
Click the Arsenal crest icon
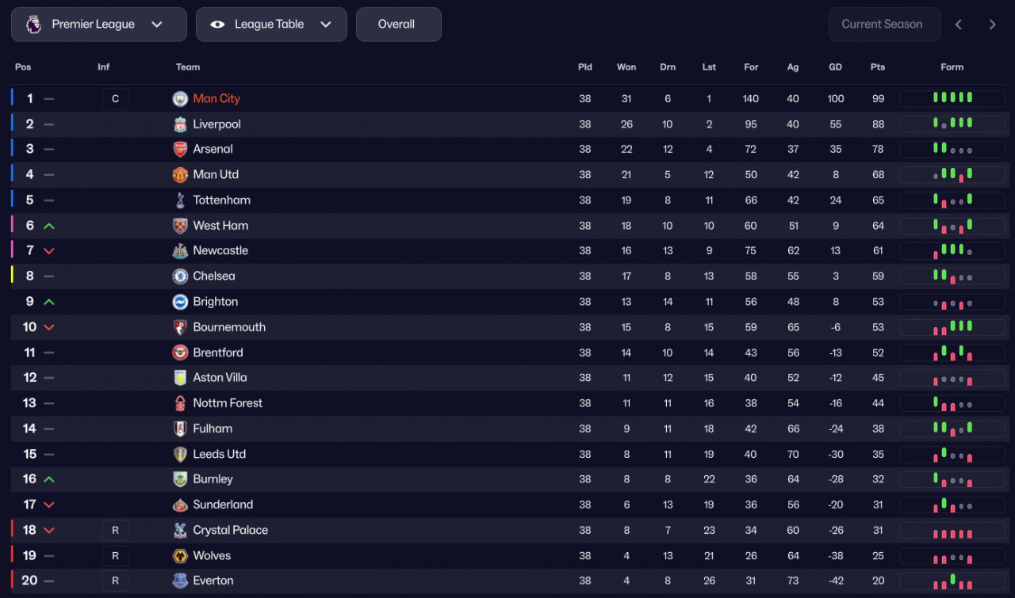click(x=180, y=149)
